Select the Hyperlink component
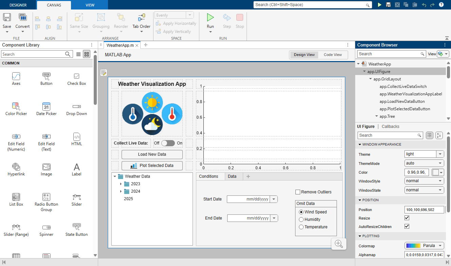 point(16,169)
